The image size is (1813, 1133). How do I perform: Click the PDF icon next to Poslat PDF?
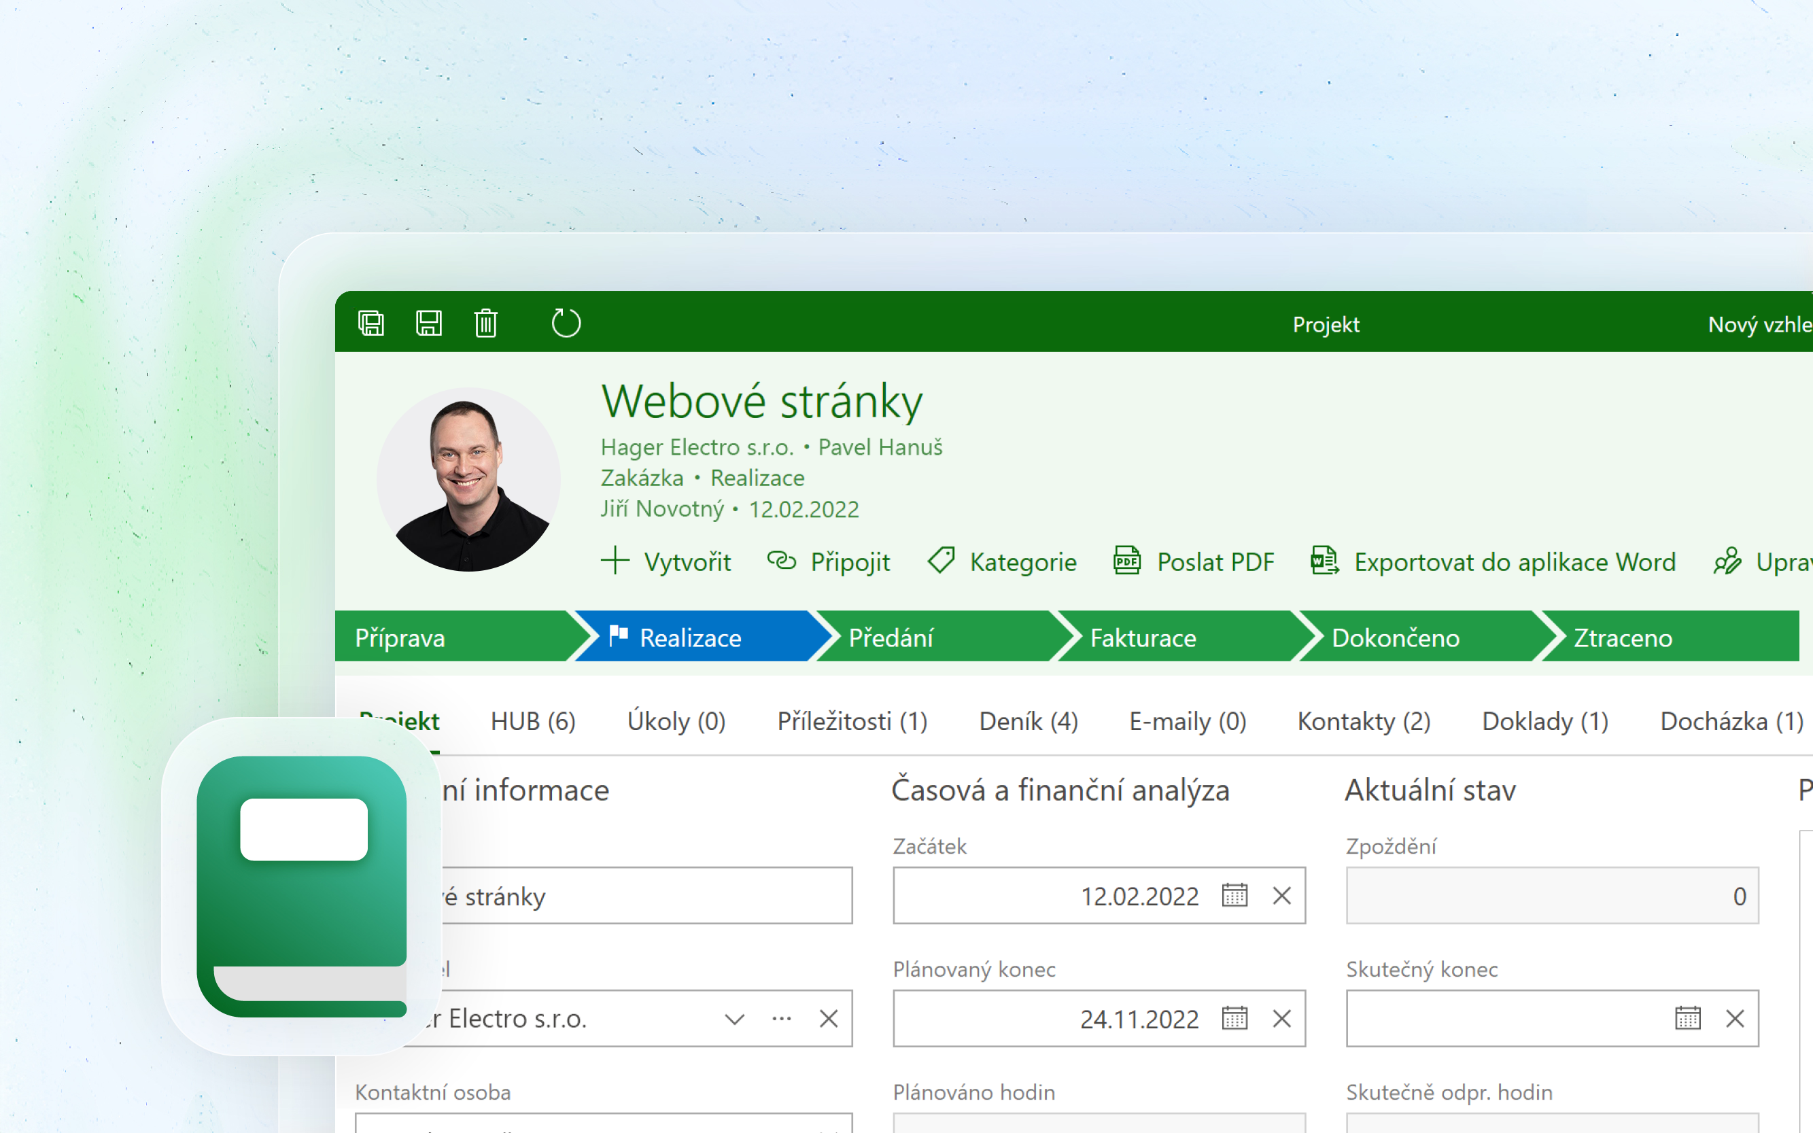tap(1127, 561)
